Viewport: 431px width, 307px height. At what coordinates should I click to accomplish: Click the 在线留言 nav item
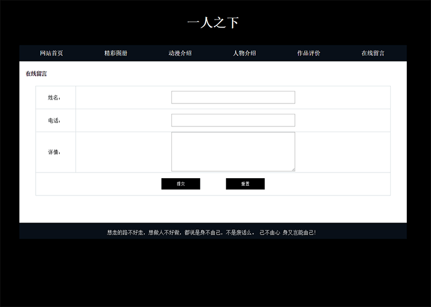[x=373, y=53]
